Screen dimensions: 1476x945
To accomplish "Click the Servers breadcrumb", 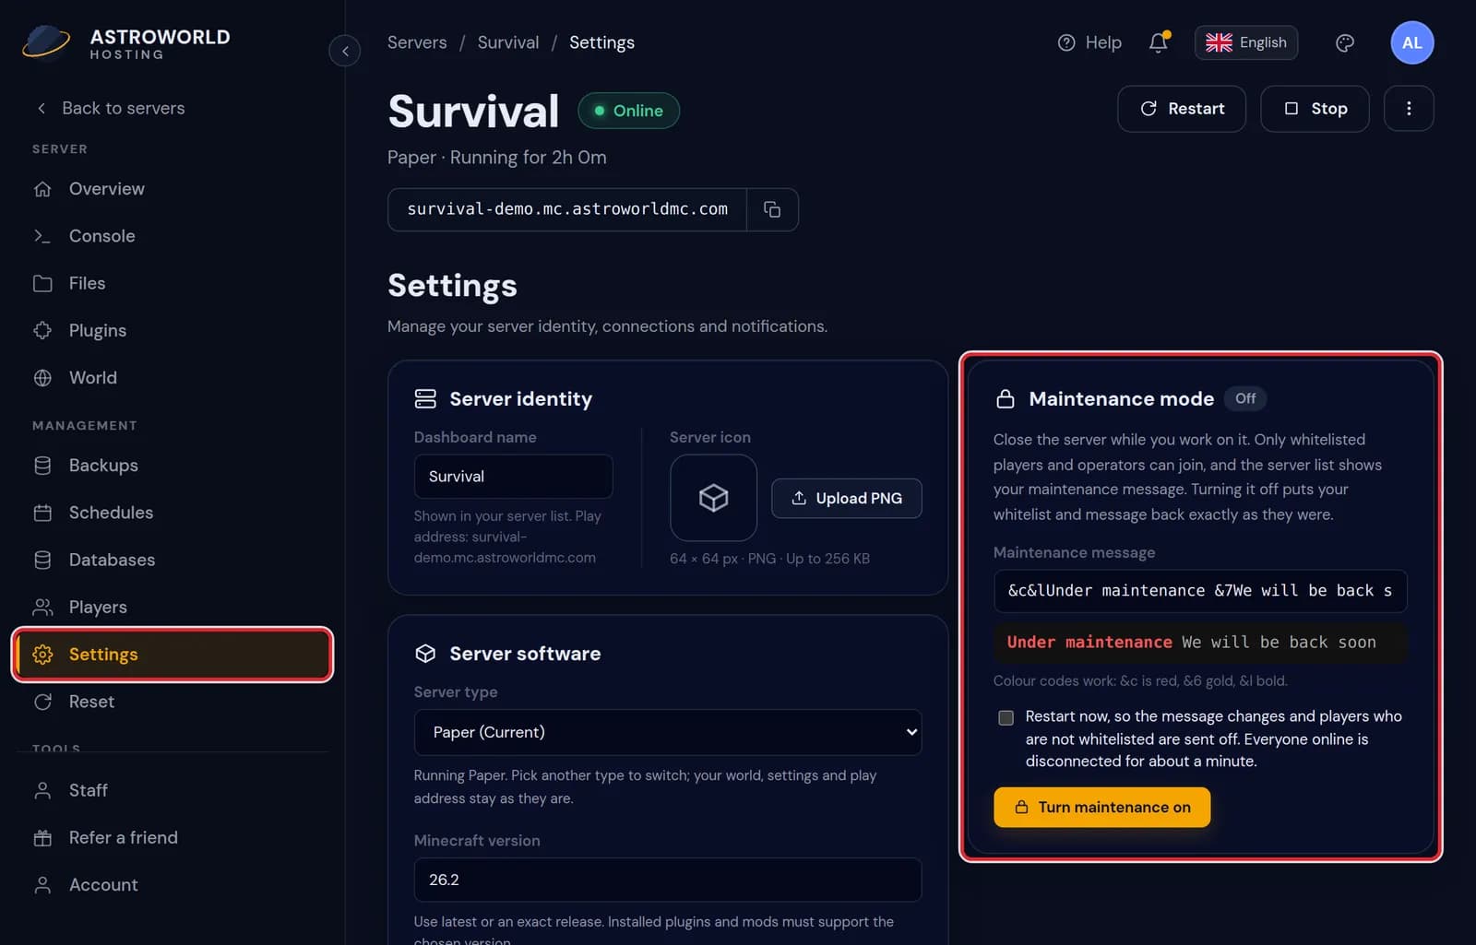I will [417, 42].
